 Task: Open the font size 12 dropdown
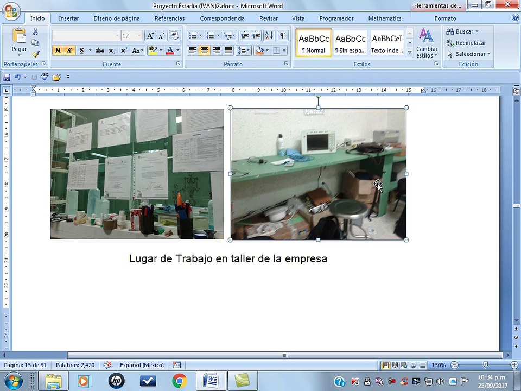pos(139,36)
